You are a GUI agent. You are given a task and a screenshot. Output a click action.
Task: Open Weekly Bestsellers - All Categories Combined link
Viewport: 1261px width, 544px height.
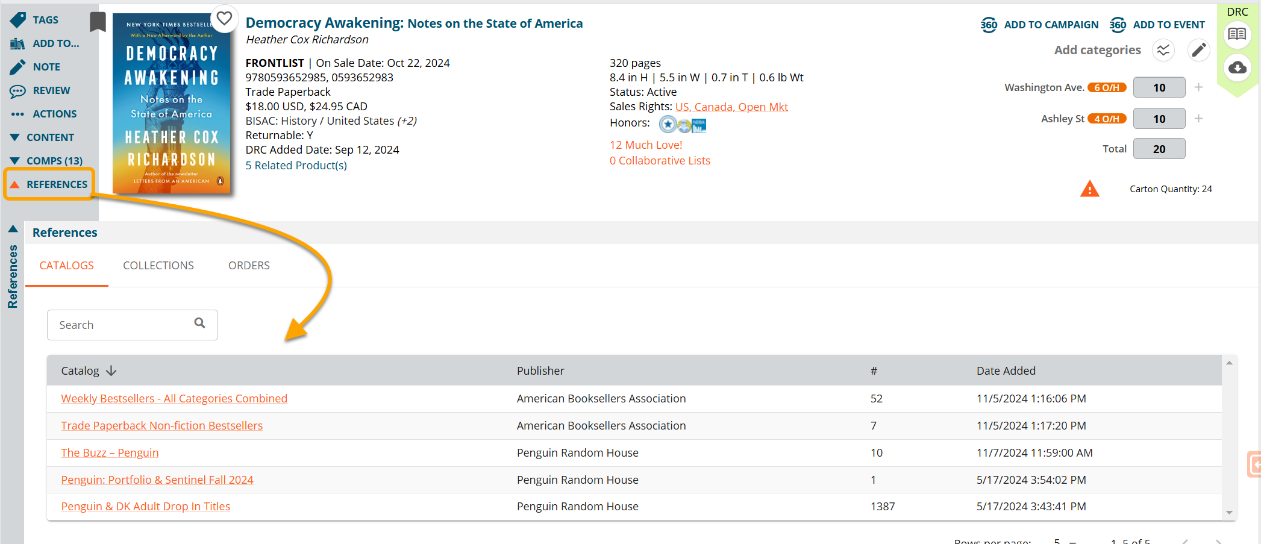174,399
